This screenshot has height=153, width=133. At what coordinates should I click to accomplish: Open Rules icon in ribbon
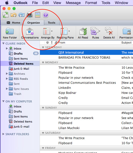[x=94, y=31]
